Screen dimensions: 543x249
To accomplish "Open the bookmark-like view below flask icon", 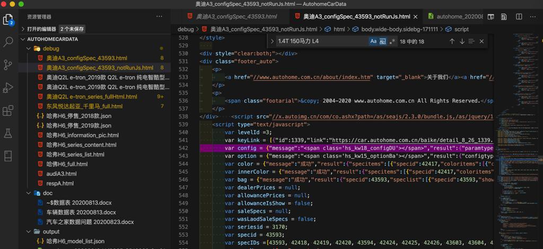I will pyautogui.click(x=8, y=156).
